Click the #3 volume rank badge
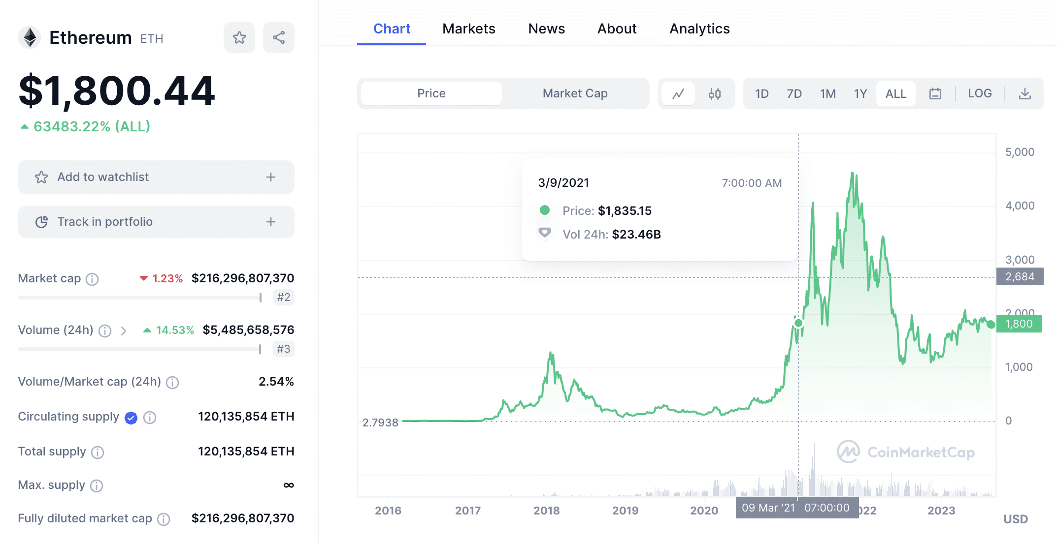Viewport: 1057px width, 543px height. [284, 349]
